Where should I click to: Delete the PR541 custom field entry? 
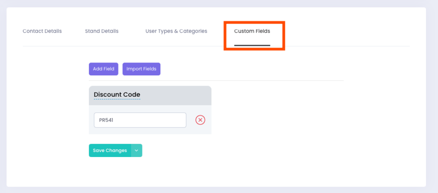coord(200,120)
